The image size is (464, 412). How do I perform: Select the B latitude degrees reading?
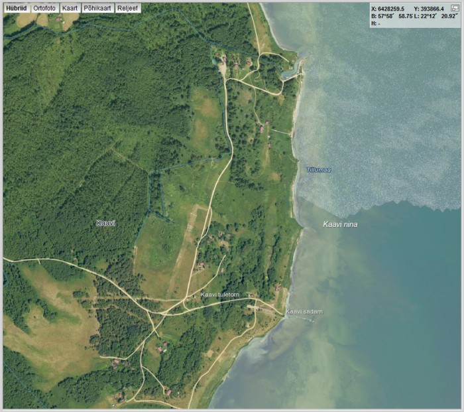[384, 16]
